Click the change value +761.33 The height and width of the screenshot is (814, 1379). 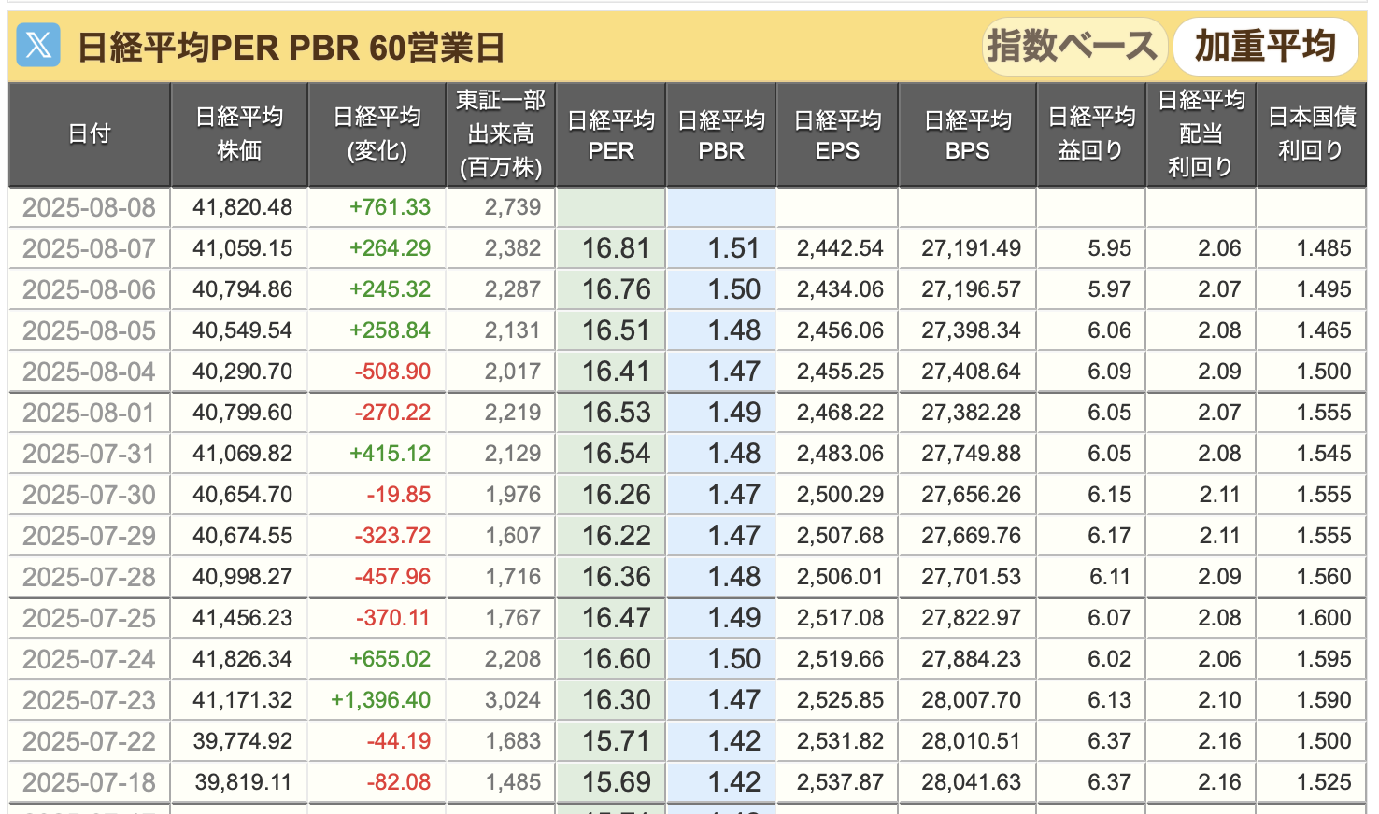(391, 207)
